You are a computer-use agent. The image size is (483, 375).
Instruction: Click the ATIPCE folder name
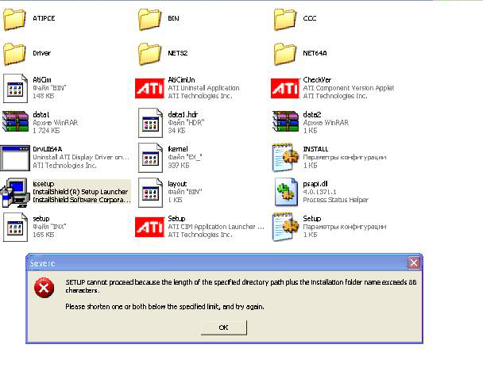(x=44, y=18)
